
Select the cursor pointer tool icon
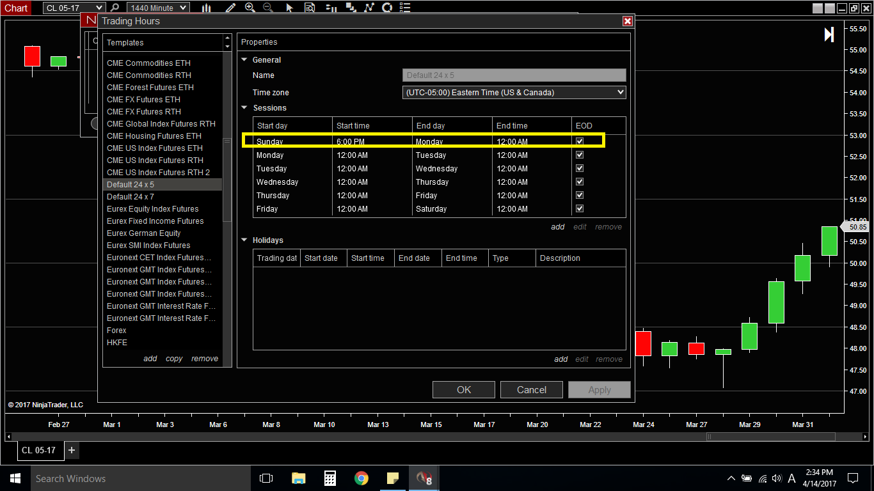[289, 8]
